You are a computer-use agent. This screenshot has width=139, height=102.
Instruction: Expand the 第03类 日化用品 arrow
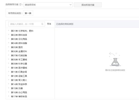click(9, 39)
